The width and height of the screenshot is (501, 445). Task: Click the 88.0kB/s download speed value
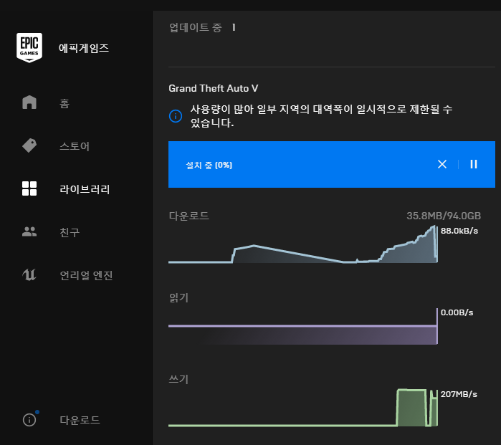click(x=459, y=231)
